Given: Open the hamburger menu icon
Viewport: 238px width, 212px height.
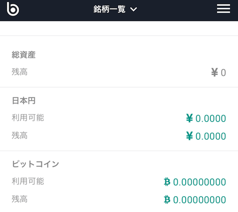Looking at the screenshot, I should coord(223,9).
